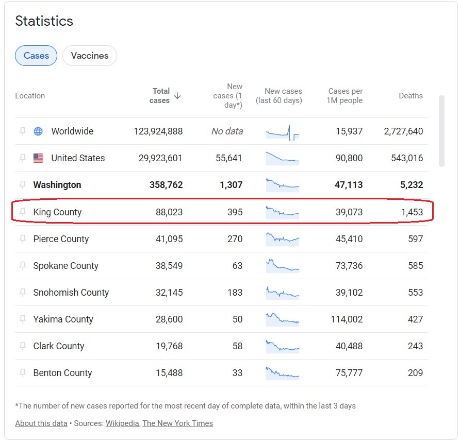Open the Wikipedia source link
Viewport: 460px width, 443px height.
pos(122,423)
